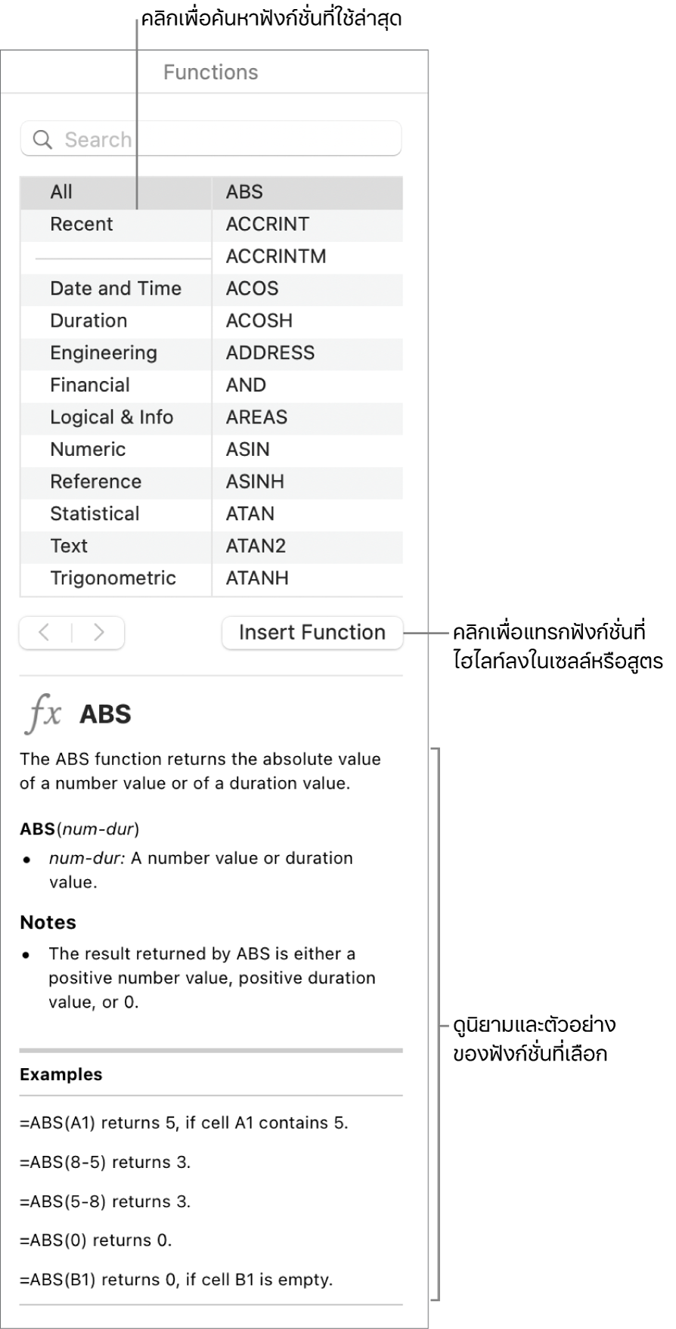Type in the Search functions field

pos(227,140)
